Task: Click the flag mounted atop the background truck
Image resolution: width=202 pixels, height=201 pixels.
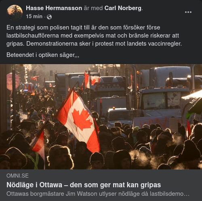Action: point(92,80)
